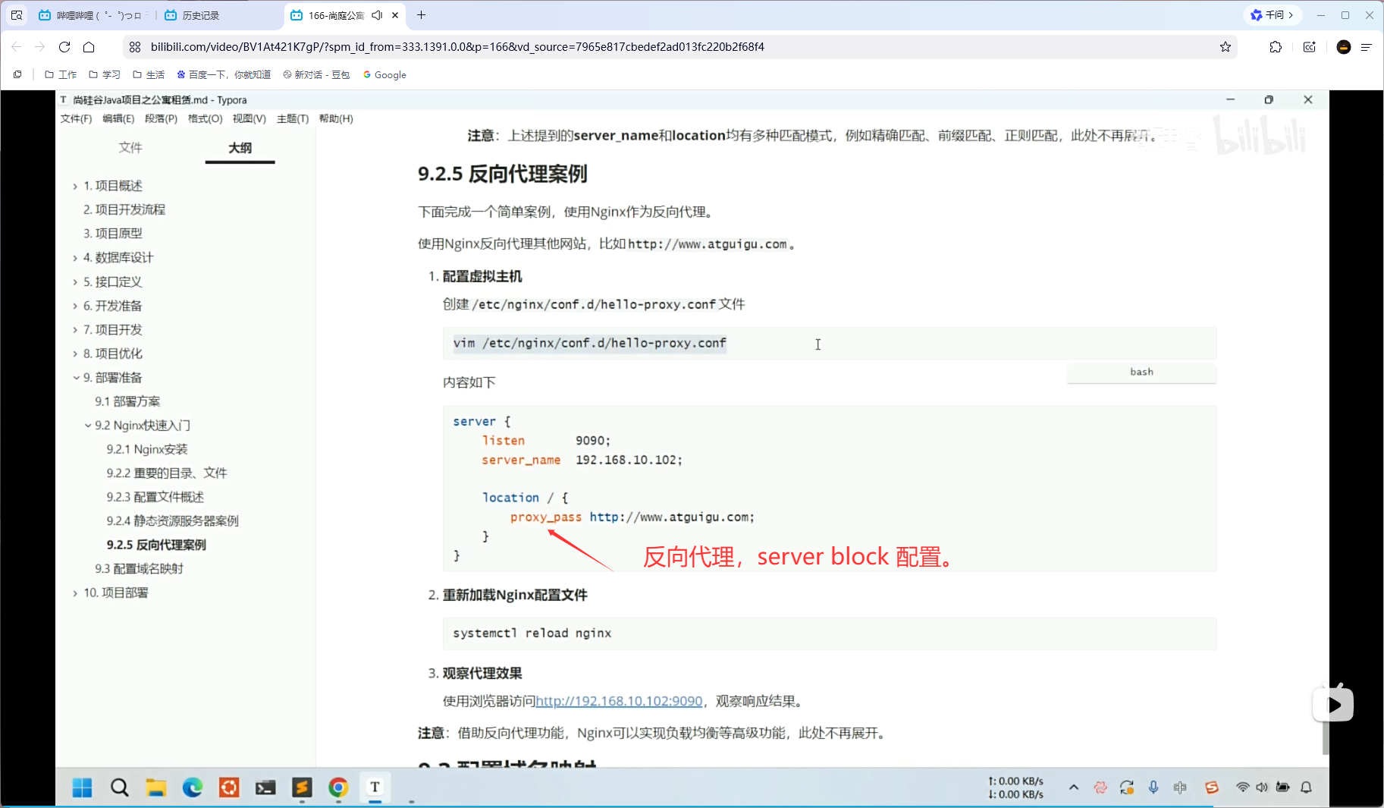Open the 编辑(E) menu
Viewport: 1384px width, 808px height.
(x=118, y=119)
